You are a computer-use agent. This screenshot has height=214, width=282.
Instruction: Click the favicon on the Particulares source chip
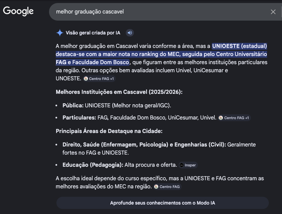click(221, 118)
